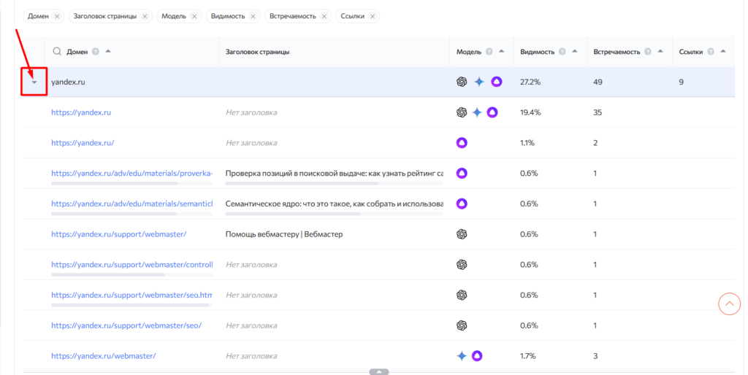Click the help icon beside the Ссылки header
The width and height of the screenshot is (748, 375).
tap(711, 52)
